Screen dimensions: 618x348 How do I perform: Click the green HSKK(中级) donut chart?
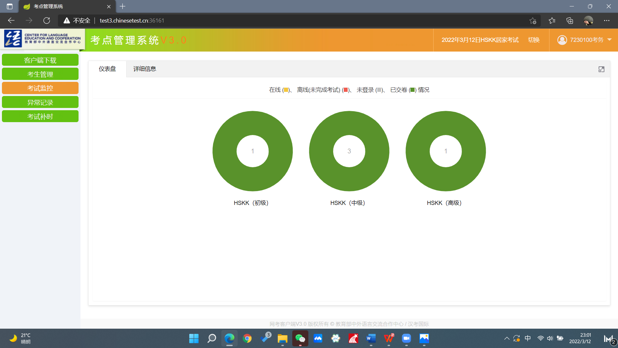(x=349, y=122)
